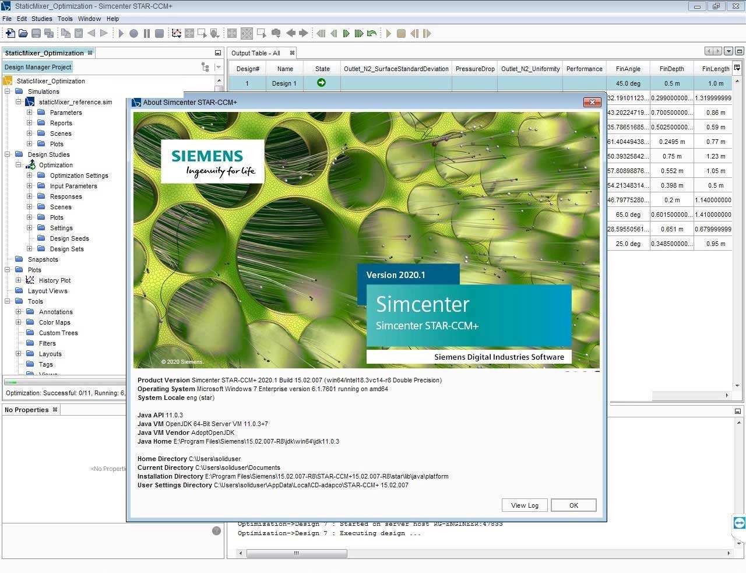Screen dimensions: 746x573
Task: Expand the Reports node under staticMixer_reference.sim
Action: click(29, 123)
